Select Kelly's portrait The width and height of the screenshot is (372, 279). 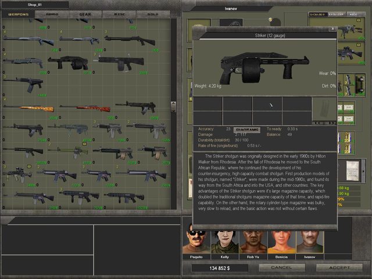225,242
